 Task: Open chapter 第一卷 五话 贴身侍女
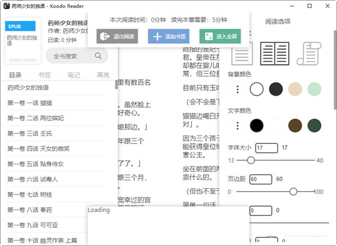[x=56, y=164]
